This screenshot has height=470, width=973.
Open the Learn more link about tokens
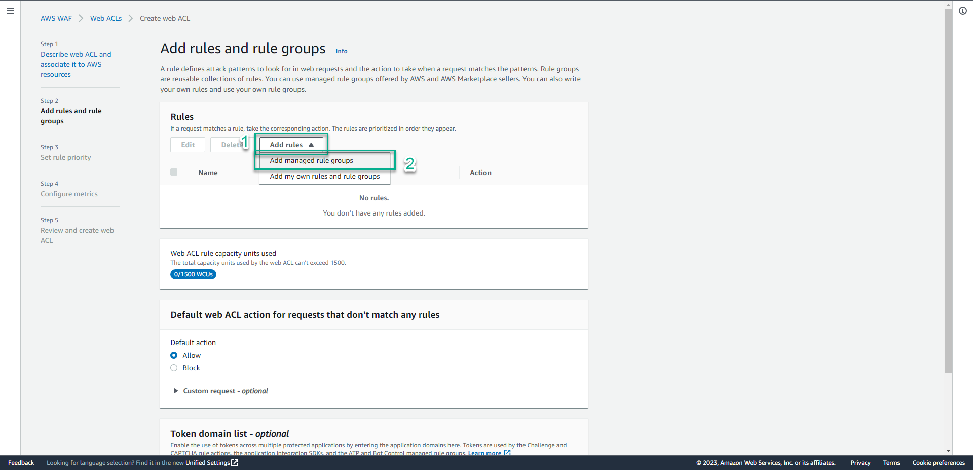[x=485, y=453]
